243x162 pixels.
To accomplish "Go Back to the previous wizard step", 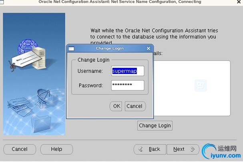I will (150, 149).
